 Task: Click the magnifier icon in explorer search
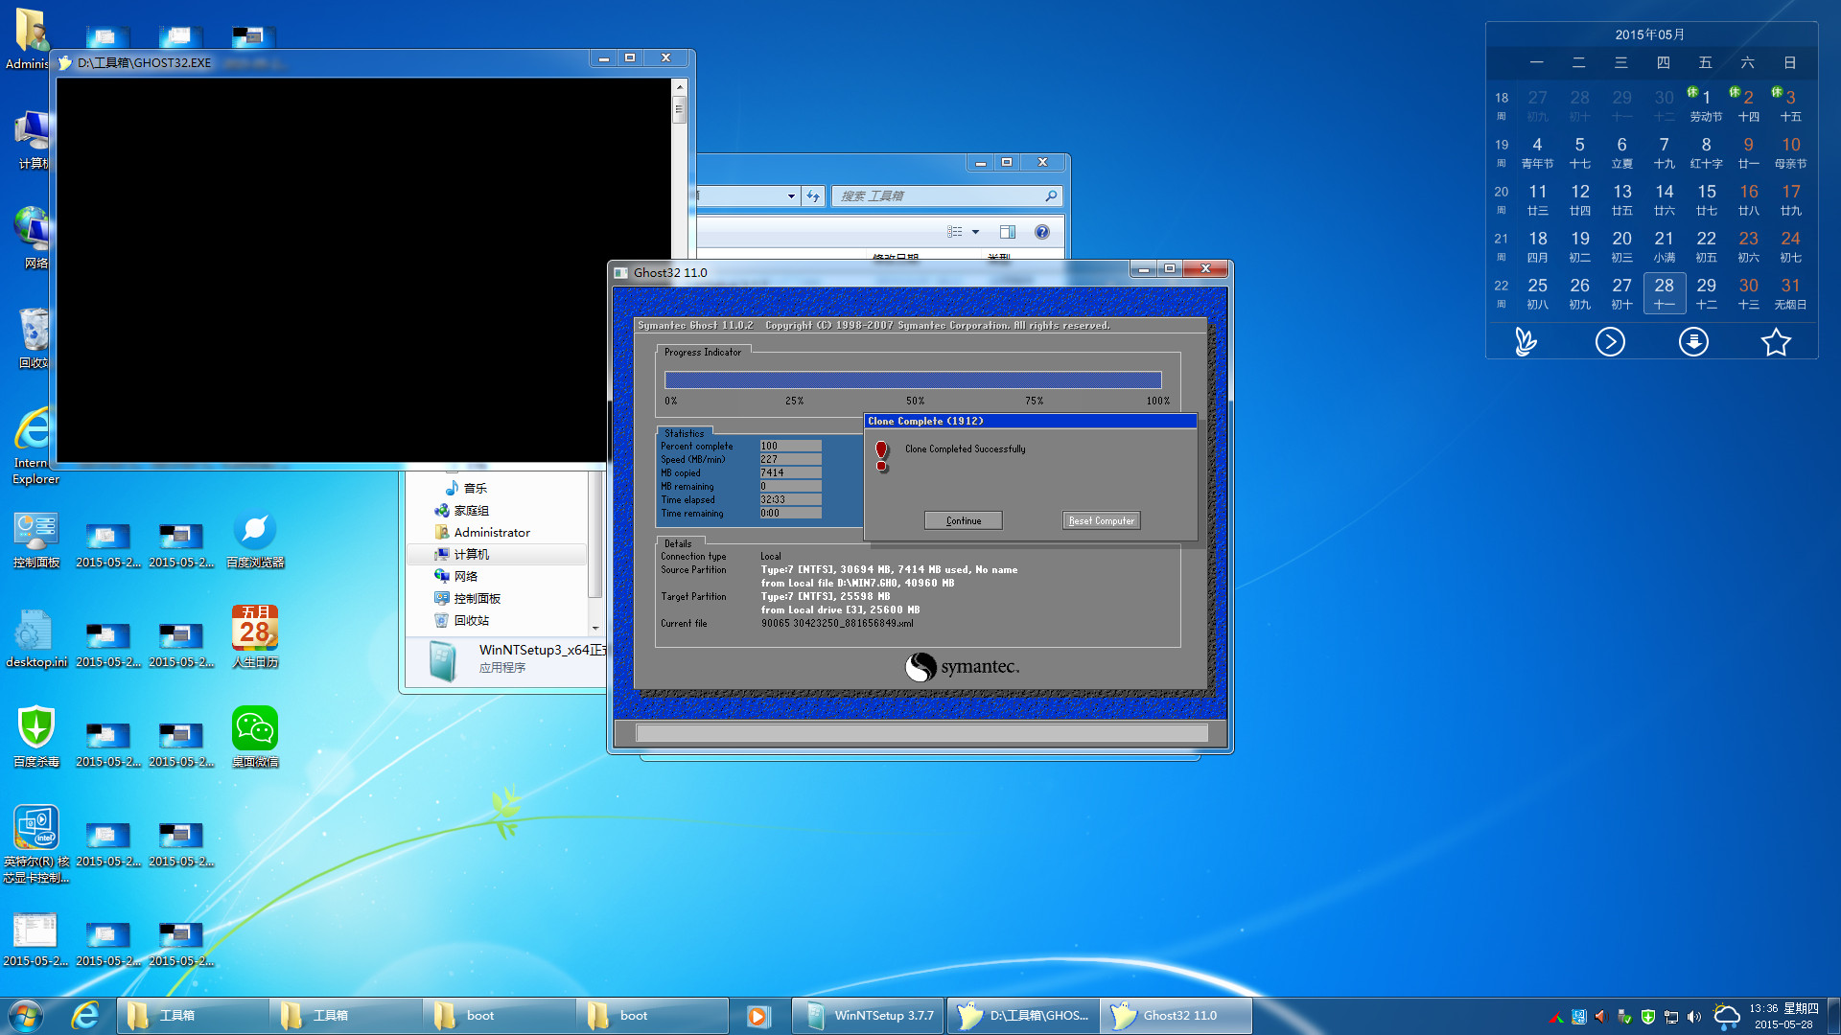1051,195
